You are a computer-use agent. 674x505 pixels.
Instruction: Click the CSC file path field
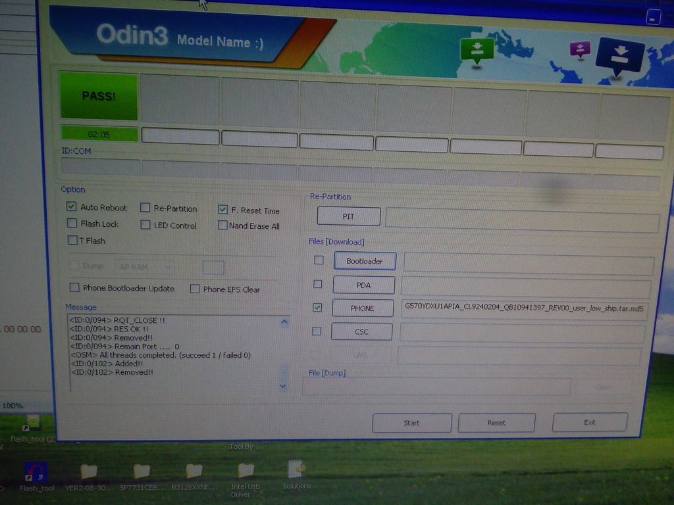coord(522,333)
